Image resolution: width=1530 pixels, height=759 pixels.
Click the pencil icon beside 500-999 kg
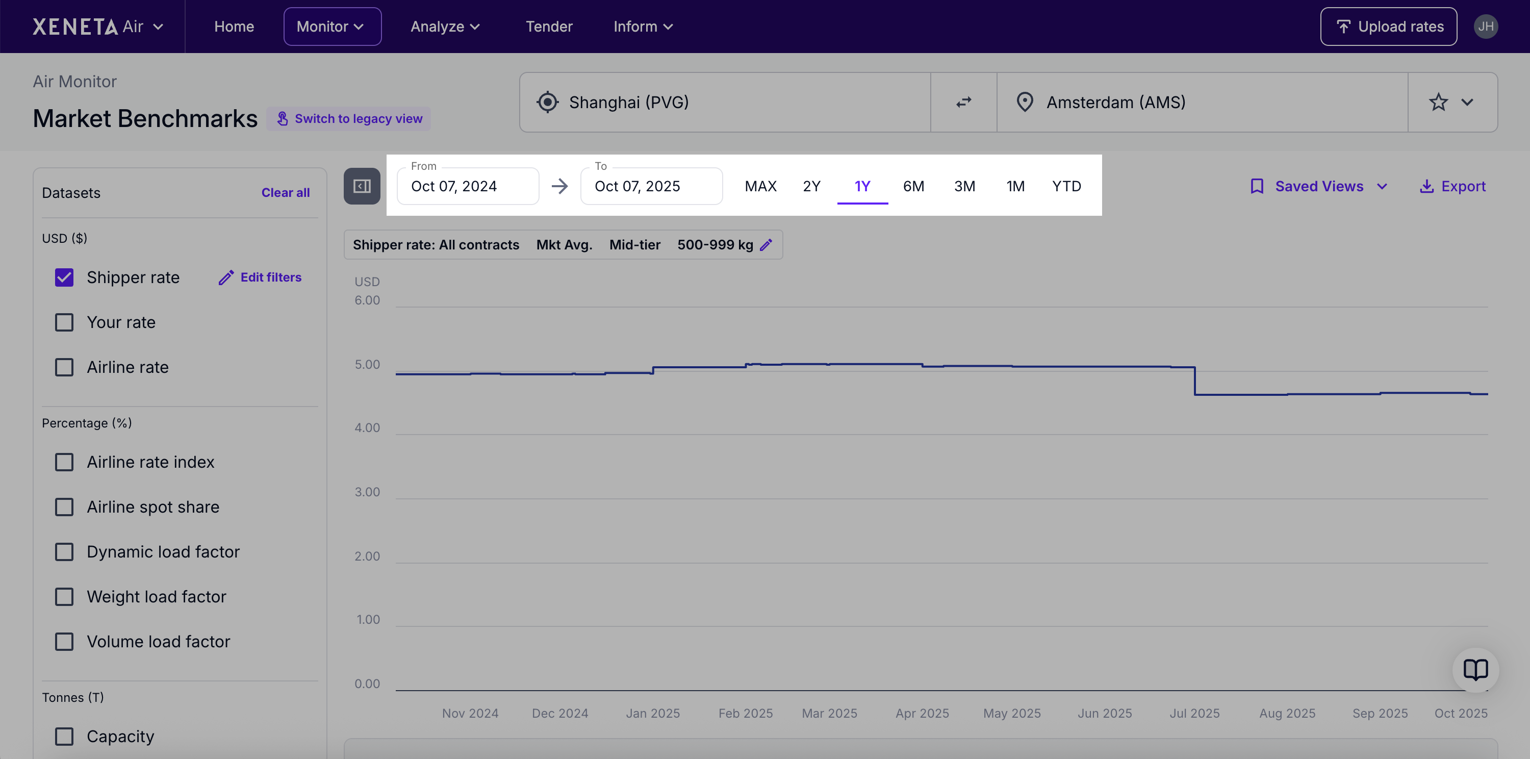point(766,245)
